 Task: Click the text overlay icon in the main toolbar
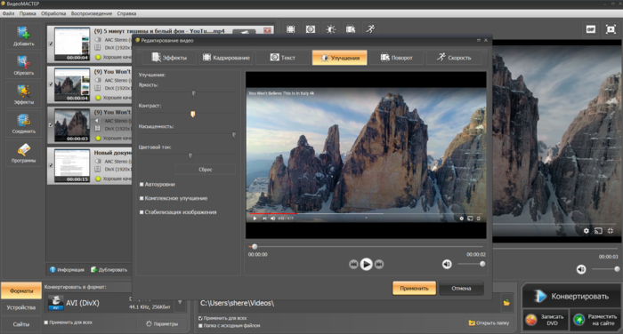(311, 29)
